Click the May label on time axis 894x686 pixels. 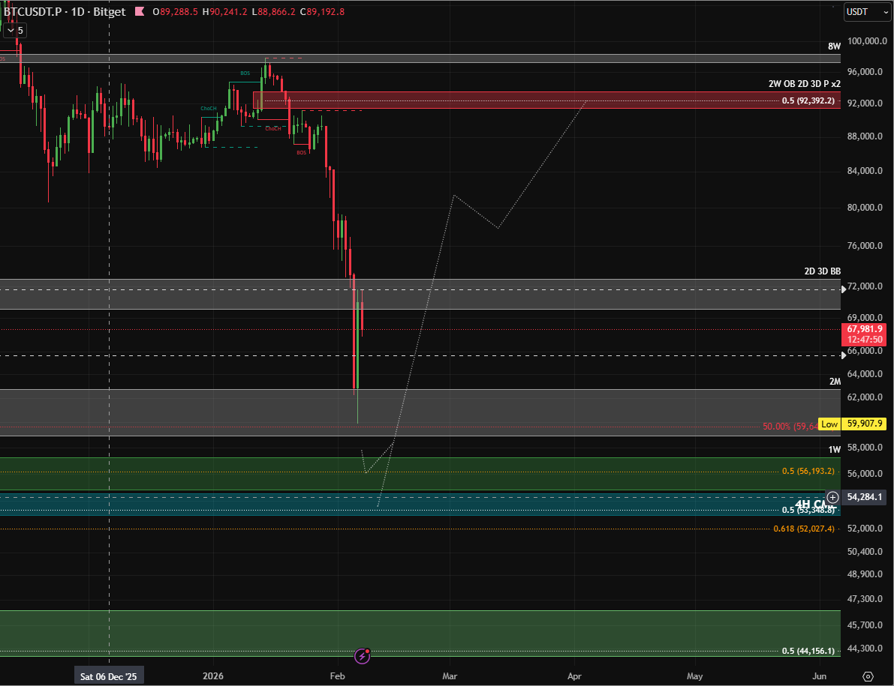point(694,676)
